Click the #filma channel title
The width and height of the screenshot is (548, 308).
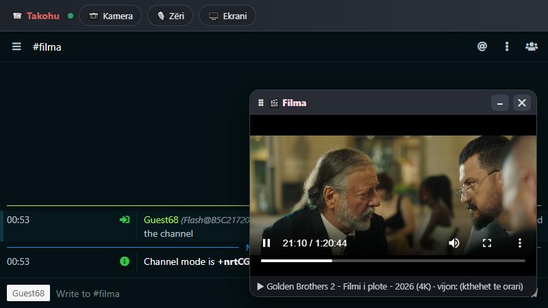coord(47,47)
